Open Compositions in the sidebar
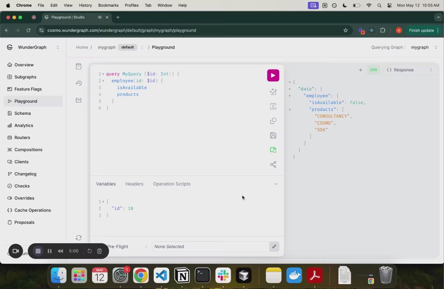444x289 pixels. pyautogui.click(x=33, y=150)
